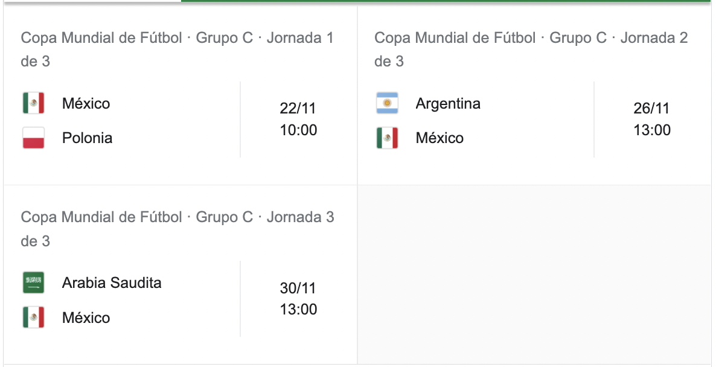
Task: Open the Polonia team name
Action: point(87,138)
